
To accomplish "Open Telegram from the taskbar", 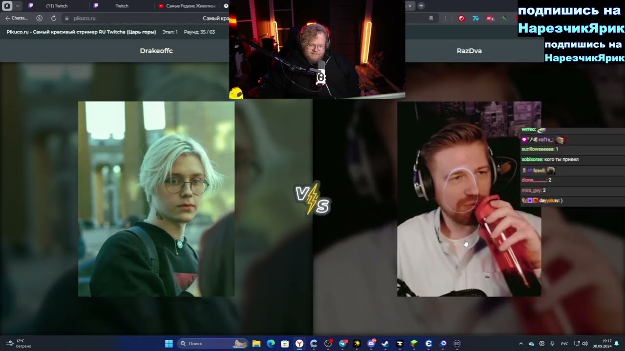I will click(343, 343).
